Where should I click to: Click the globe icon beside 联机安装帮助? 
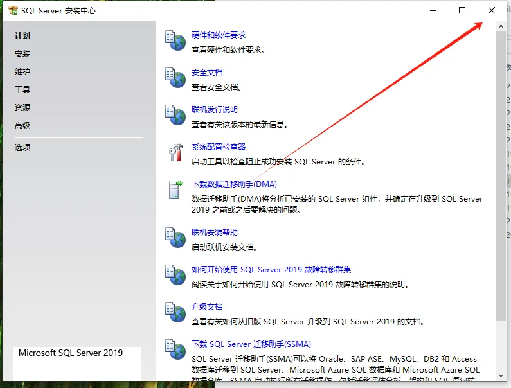click(x=175, y=238)
